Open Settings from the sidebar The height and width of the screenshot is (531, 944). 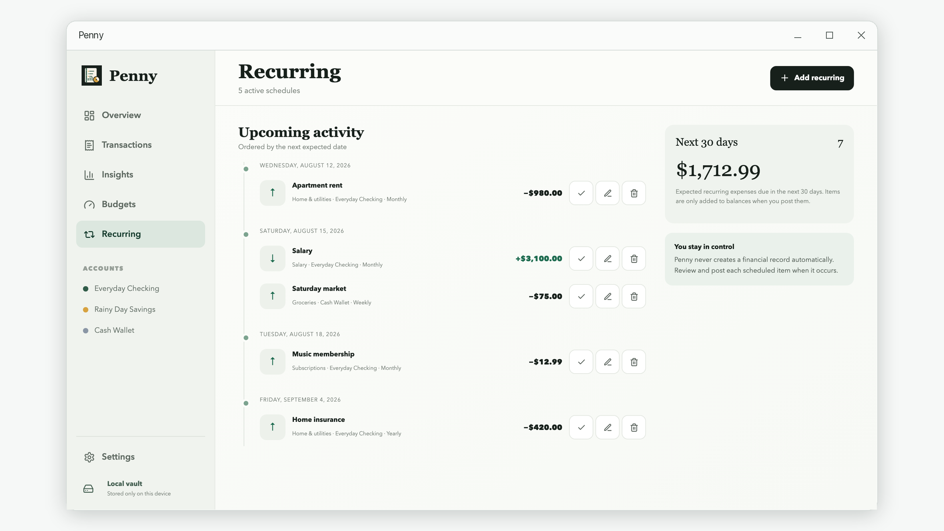[140, 457]
